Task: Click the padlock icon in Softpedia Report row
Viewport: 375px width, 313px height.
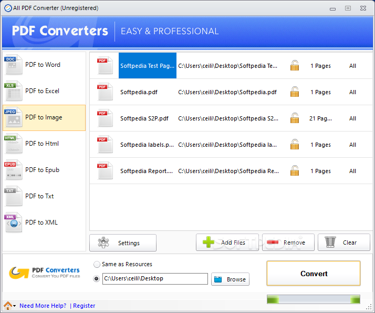Action: [295, 171]
